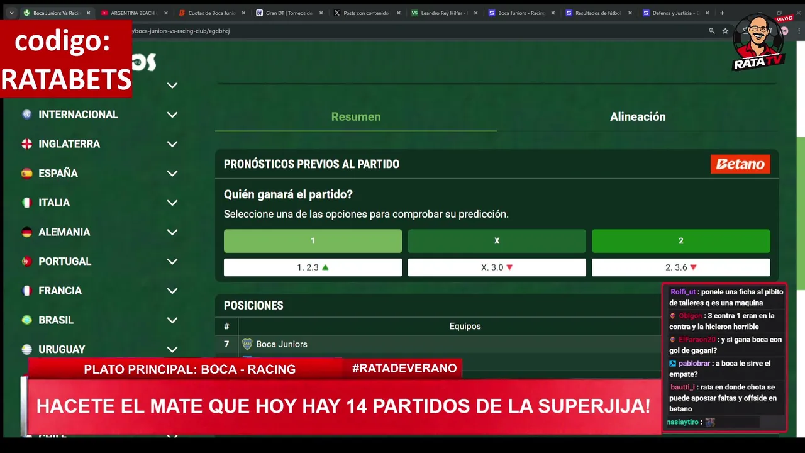Screen dimensions: 805x453
Task: Close the Cuotas de Boca Juniors tab
Action: pos(243,13)
